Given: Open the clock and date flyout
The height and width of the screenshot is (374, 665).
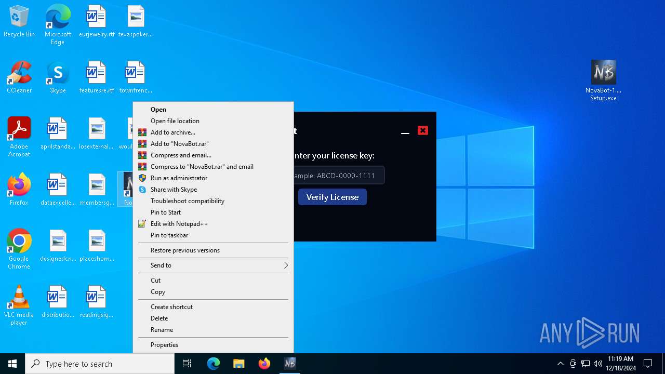Looking at the screenshot, I should (620, 364).
